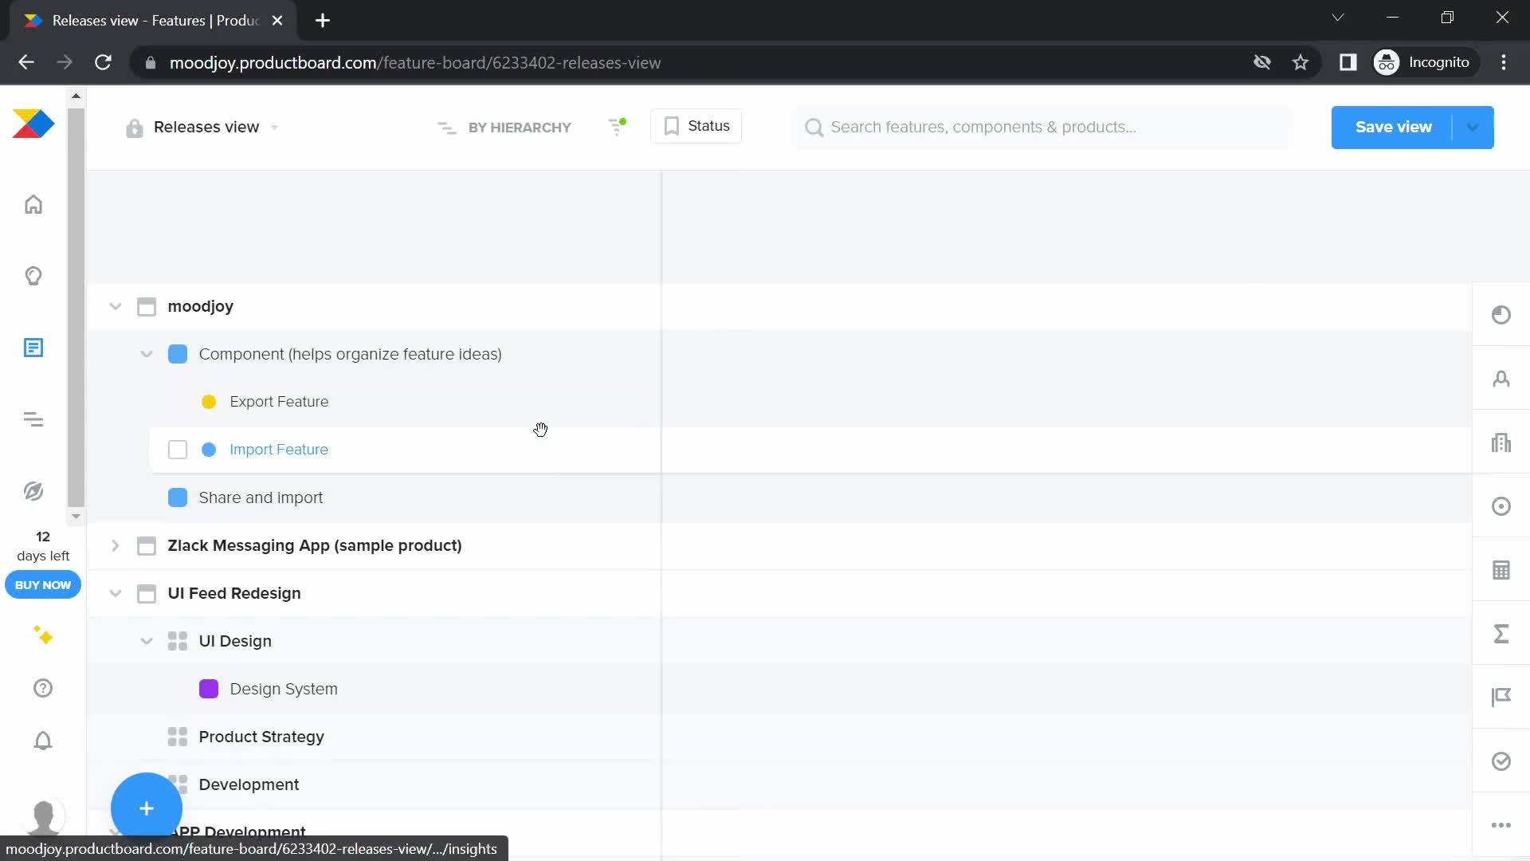Click the sparkle what's new icon
Screen dimensions: 1530x861
[x=43, y=635]
